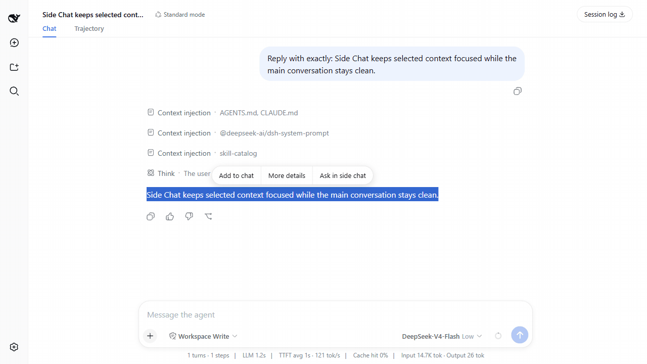Copy the user message using the copy icon
Image resolution: width=647 pixels, height=364 pixels.
point(517,92)
